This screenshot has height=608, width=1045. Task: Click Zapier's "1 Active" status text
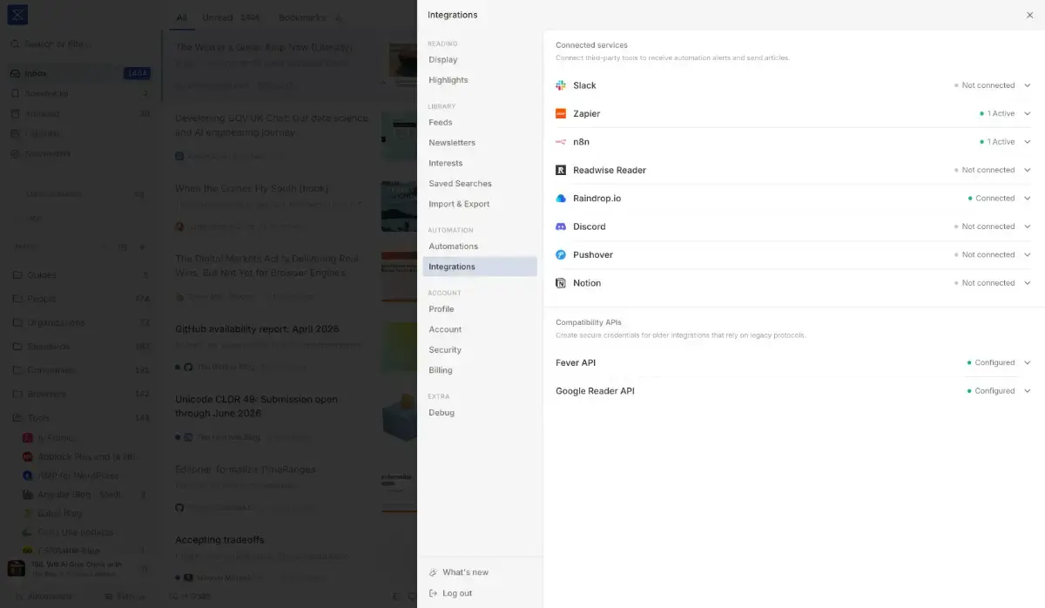[x=1001, y=113]
